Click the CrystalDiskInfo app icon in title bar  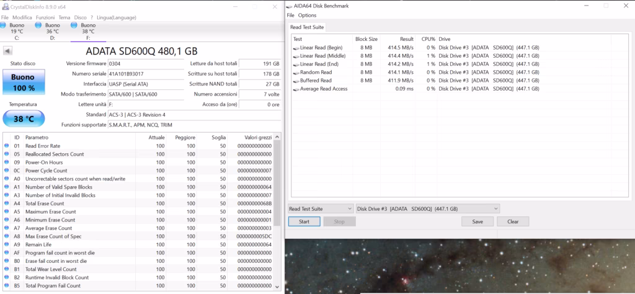[5, 6]
